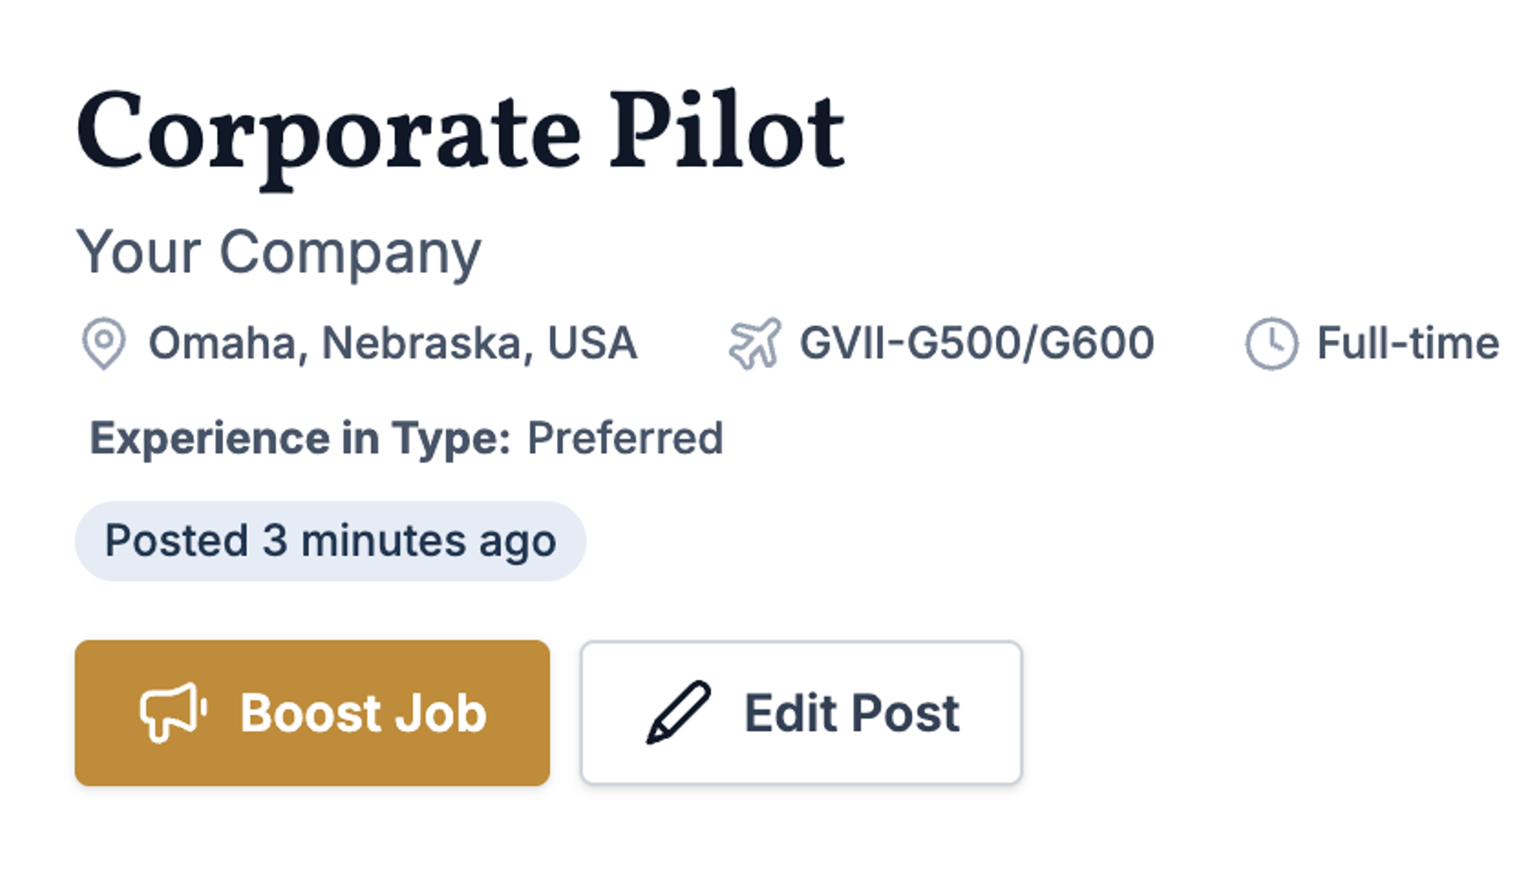Click the airplane icon beside aircraft type
The height and width of the screenshot is (892, 1539).
click(755, 343)
